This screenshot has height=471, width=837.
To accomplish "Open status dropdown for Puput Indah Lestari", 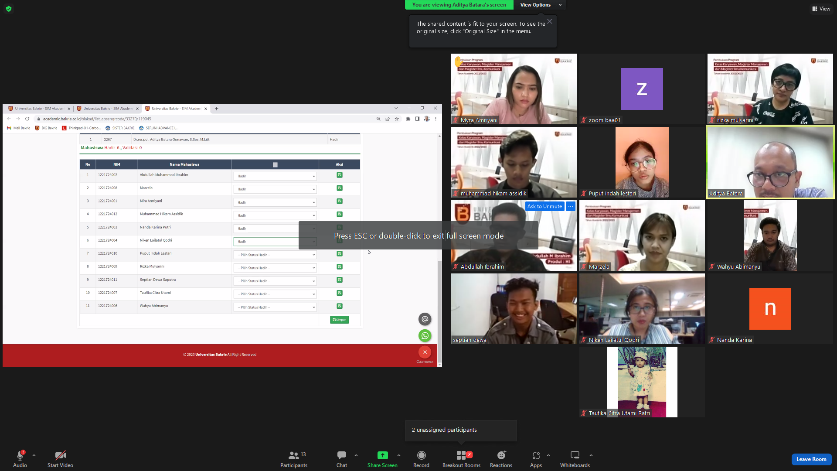I will coord(275,255).
